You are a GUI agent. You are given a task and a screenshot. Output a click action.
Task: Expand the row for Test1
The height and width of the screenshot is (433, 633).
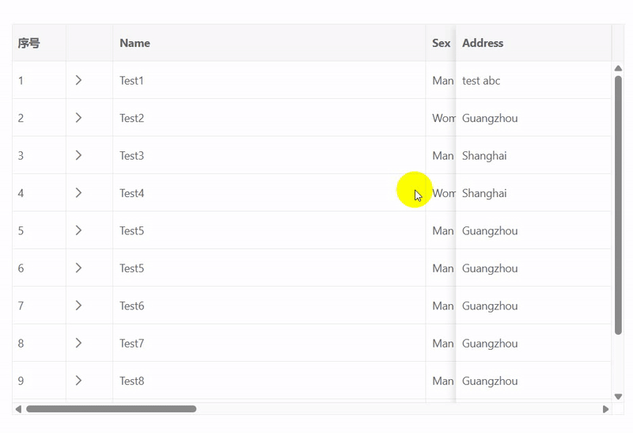pyautogui.click(x=78, y=80)
